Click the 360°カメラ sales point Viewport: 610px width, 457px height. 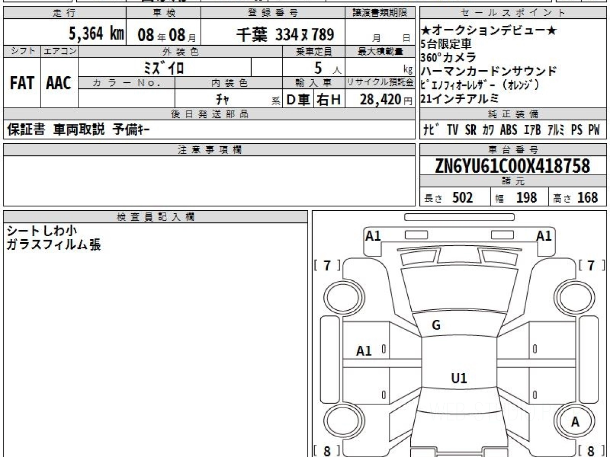point(448,57)
